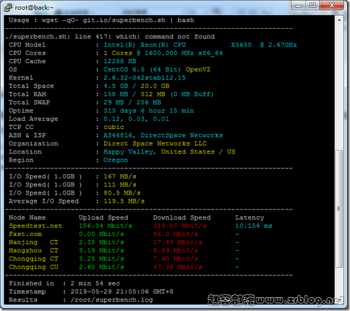
Task: Click the Speedtest.net node name
Action: (36, 226)
